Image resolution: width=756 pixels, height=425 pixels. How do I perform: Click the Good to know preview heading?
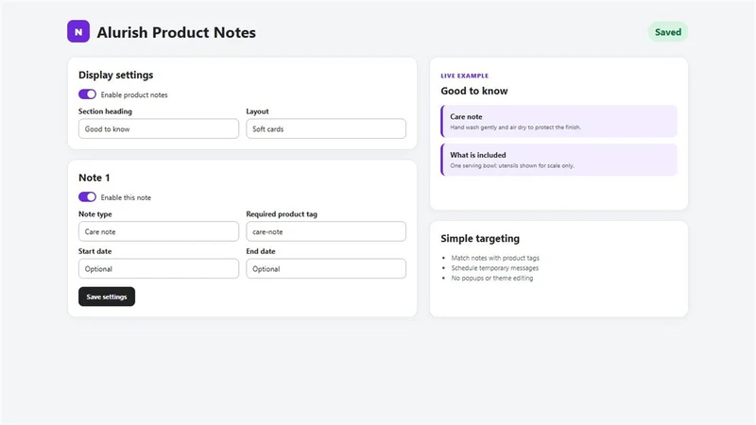(x=474, y=91)
